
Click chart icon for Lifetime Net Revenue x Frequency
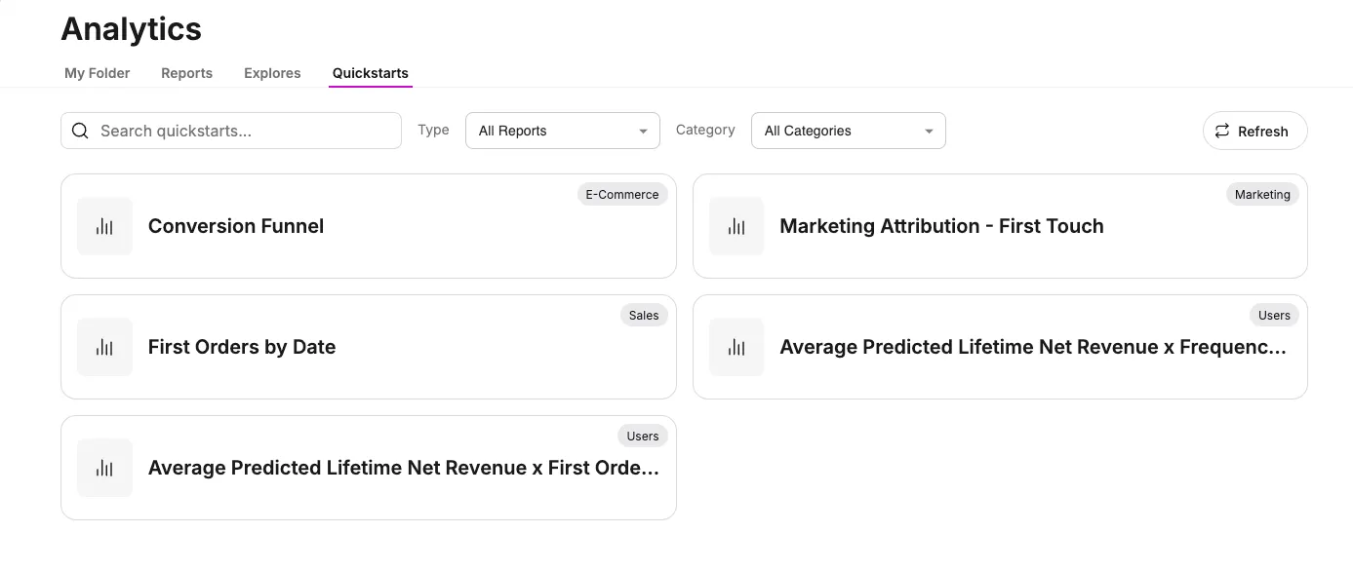click(x=736, y=347)
